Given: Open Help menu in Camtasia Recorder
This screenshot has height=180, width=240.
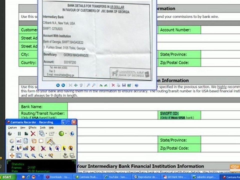Looking at the screenshot, I should coord(51,127).
